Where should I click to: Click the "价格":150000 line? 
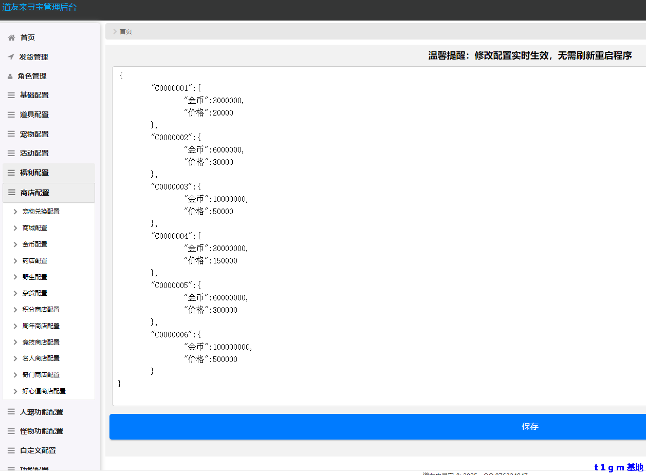211,260
